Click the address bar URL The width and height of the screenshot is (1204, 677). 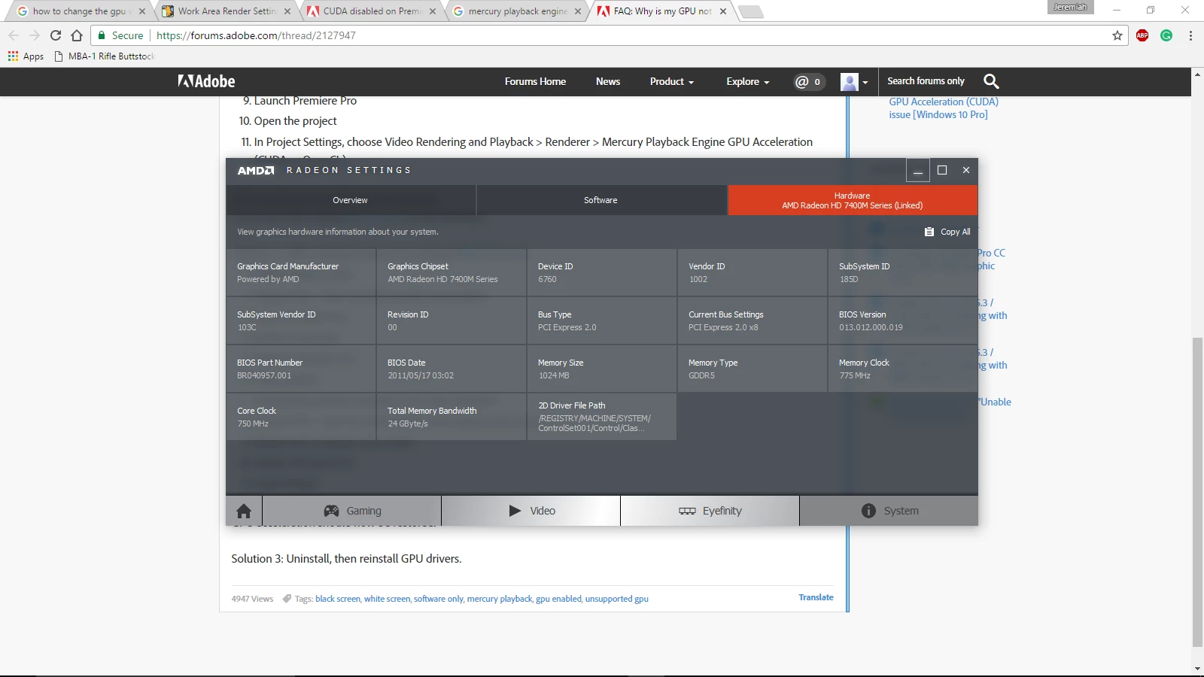pos(256,35)
